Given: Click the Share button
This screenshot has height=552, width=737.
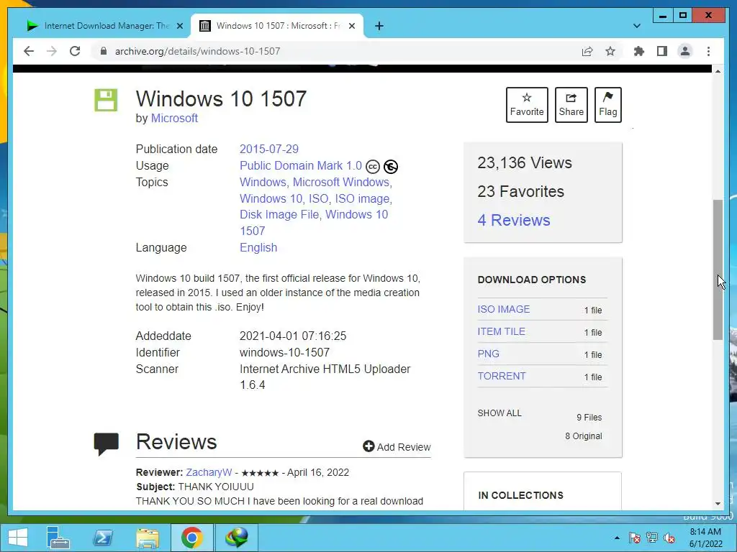Looking at the screenshot, I should click(571, 105).
